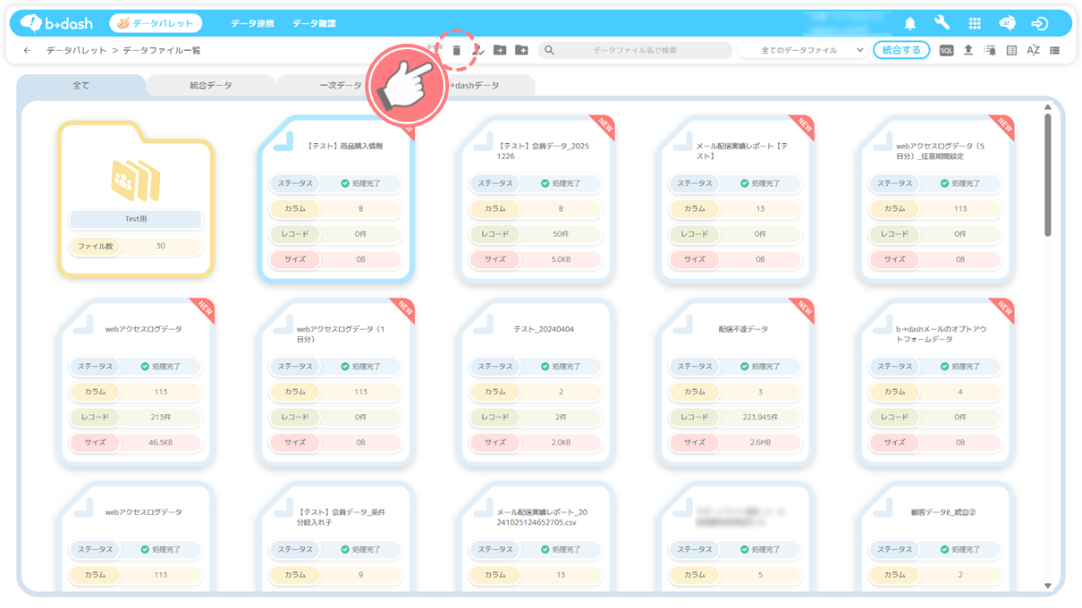Click the 統合する button
This screenshot has width=1082, height=608.
click(900, 51)
